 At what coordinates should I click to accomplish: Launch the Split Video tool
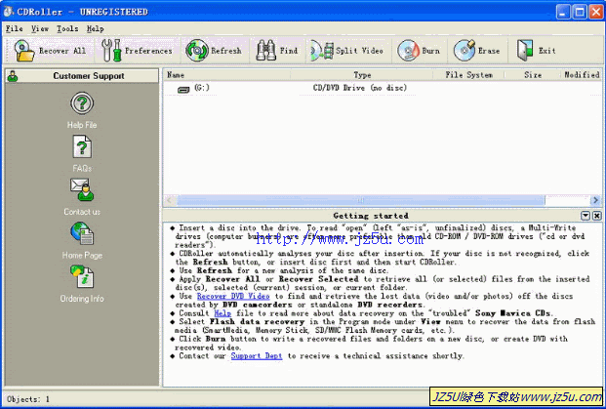[346, 51]
